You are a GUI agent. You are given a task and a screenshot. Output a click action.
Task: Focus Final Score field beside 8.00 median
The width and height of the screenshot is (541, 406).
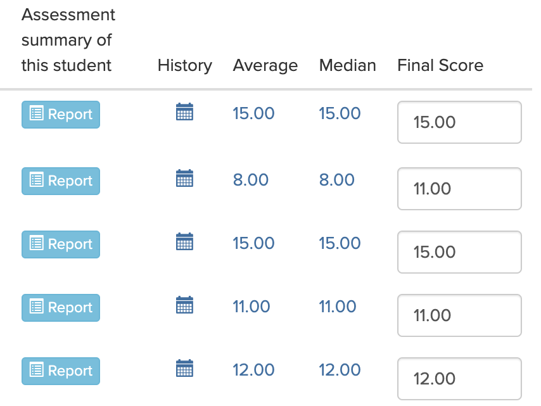click(x=459, y=189)
